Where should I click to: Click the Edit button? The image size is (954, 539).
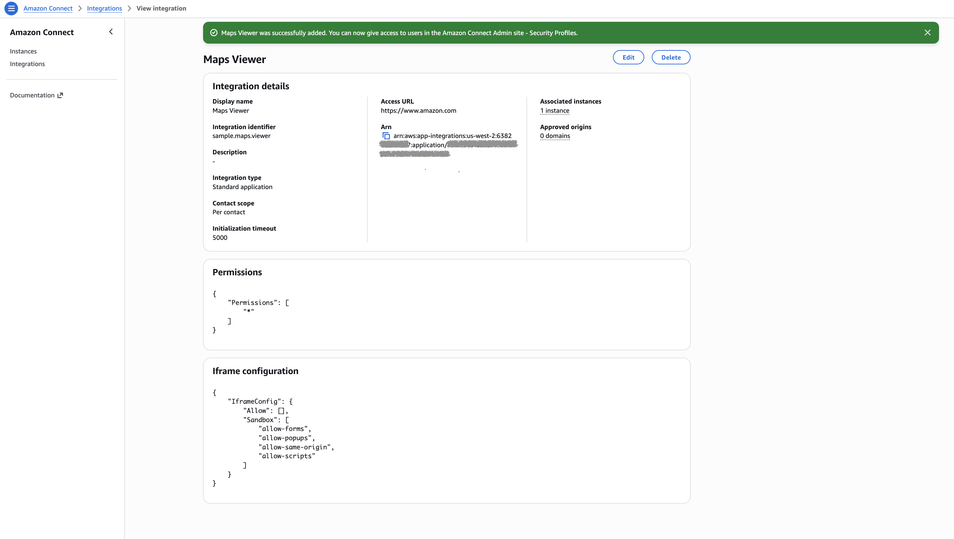(628, 57)
